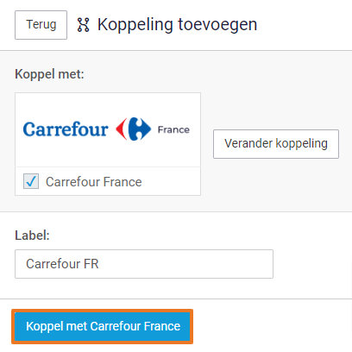Click the small "France" text in logo

pyautogui.click(x=173, y=129)
